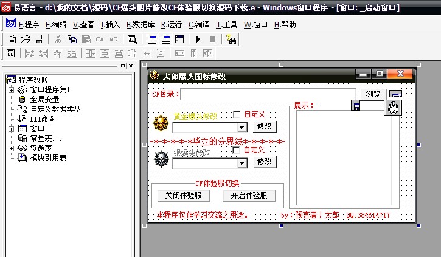Open the V.查看 menu

tap(83, 25)
